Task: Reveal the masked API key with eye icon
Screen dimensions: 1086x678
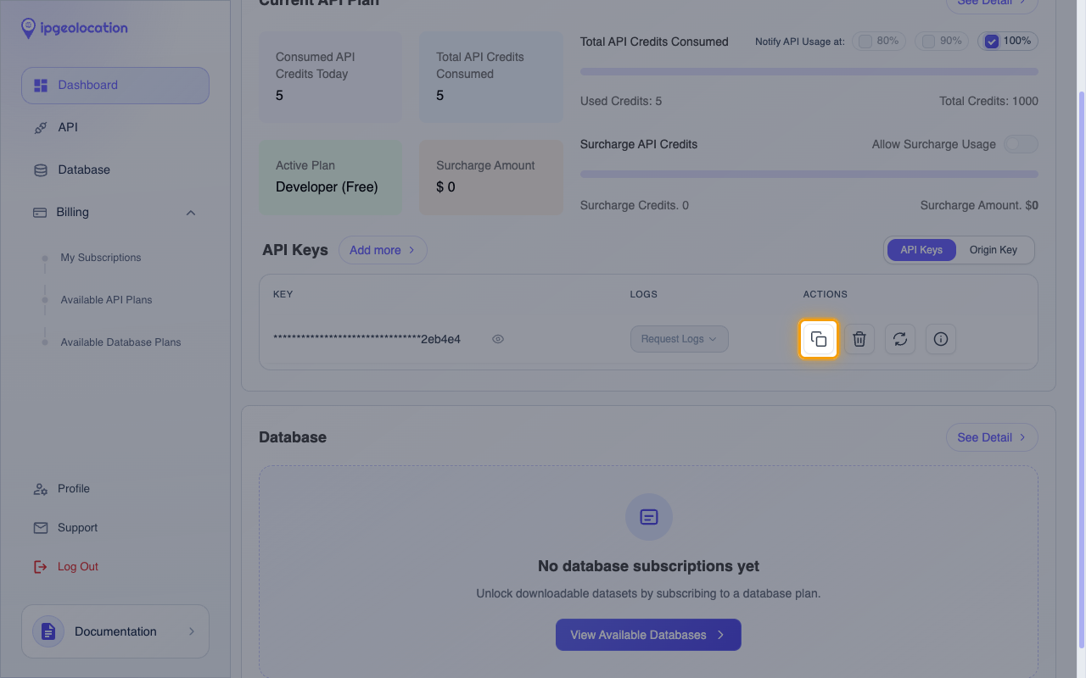Action: pos(498,339)
